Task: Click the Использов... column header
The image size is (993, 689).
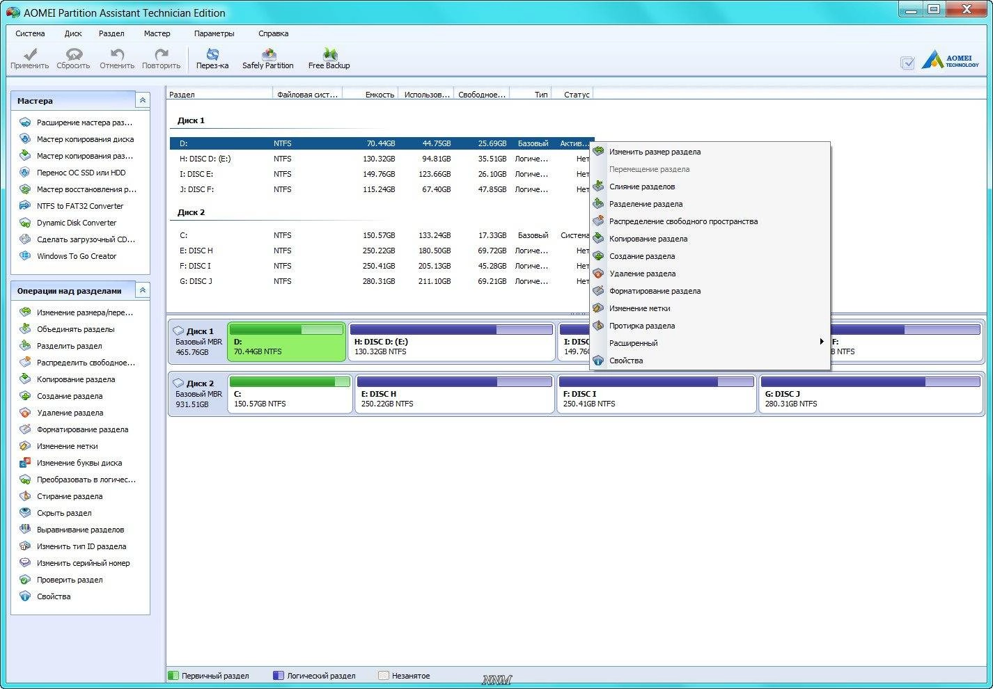Action: [426, 94]
